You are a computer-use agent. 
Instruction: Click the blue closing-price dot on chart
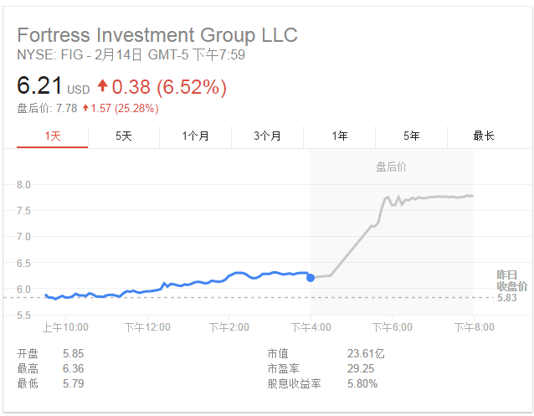[x=311, y=277]
